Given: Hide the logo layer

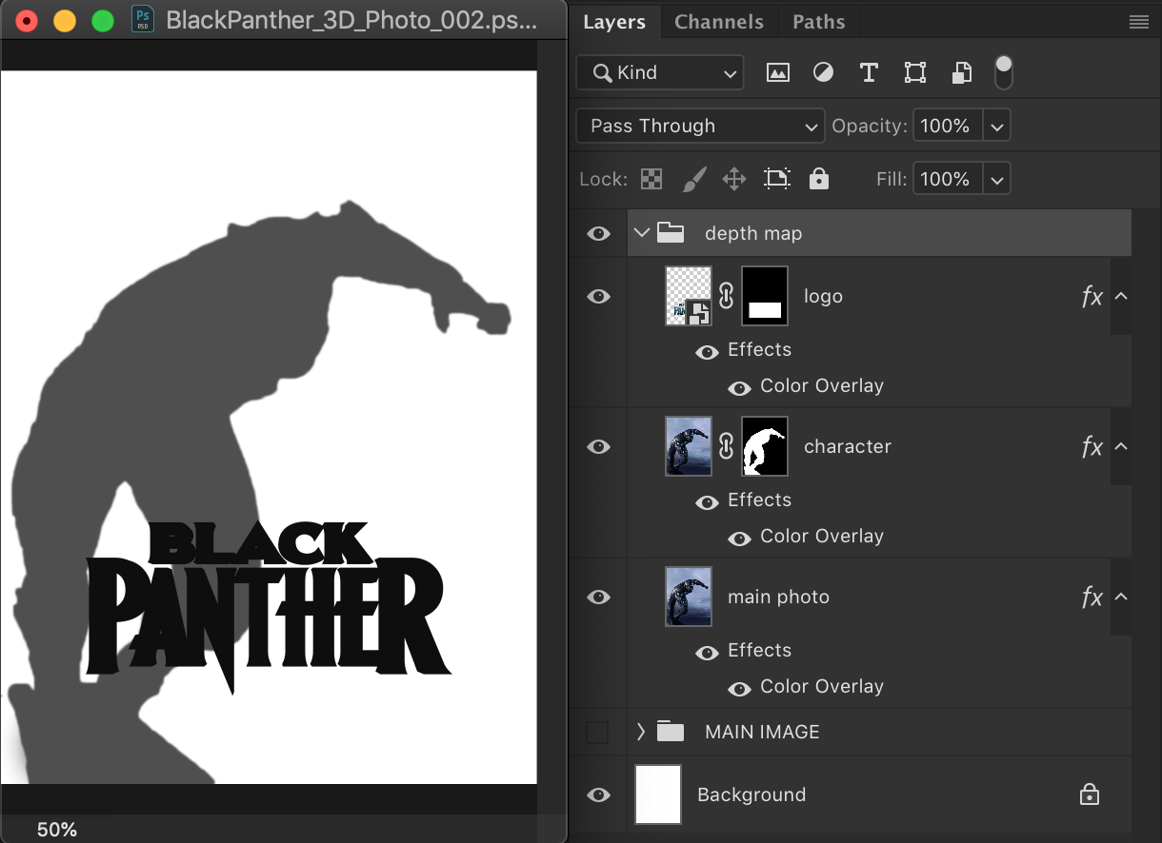Looking at the screenshot, I should (598, 297).
